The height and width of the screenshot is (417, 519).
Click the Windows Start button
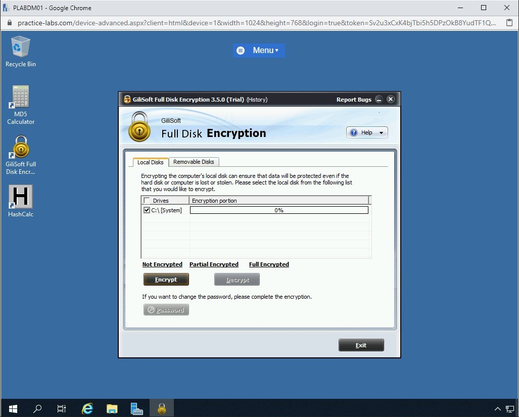click(x=13, y=408)
